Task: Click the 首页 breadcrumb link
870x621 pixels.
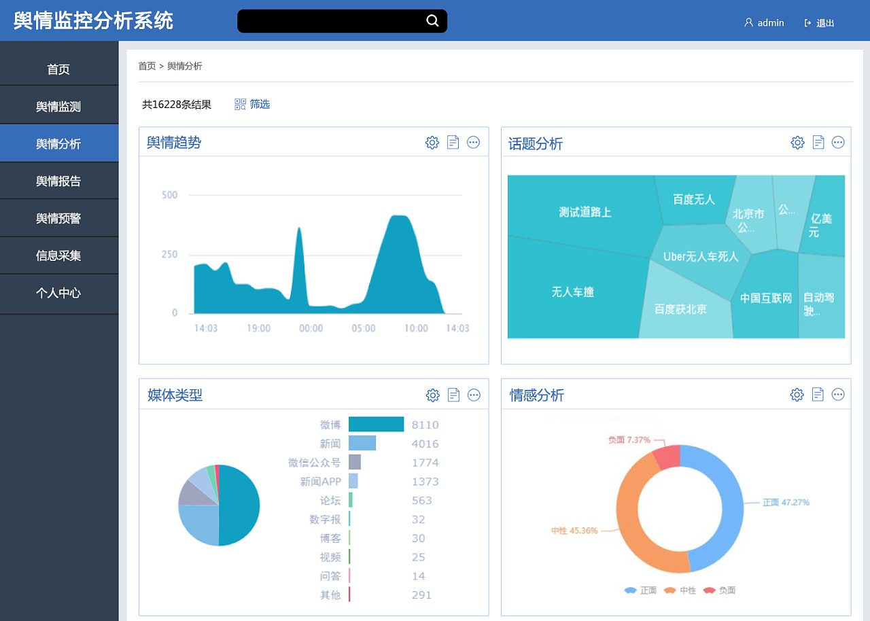Action: click(147, 66)
